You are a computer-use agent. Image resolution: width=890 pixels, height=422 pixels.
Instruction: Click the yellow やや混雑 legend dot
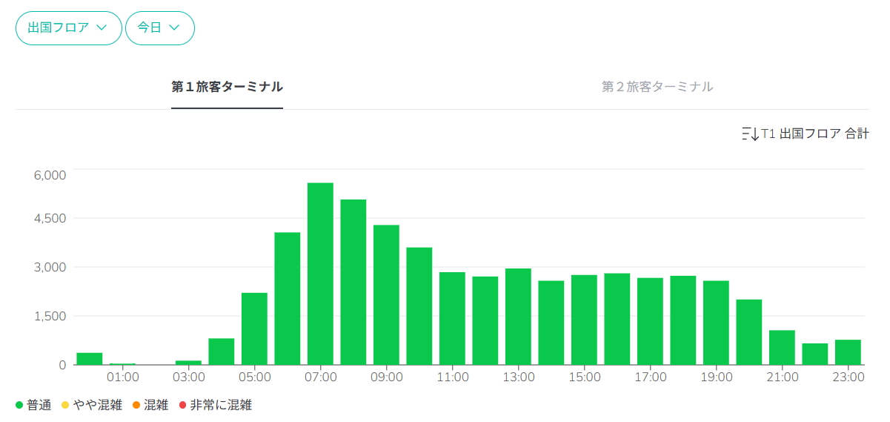[x=65, y=406]
